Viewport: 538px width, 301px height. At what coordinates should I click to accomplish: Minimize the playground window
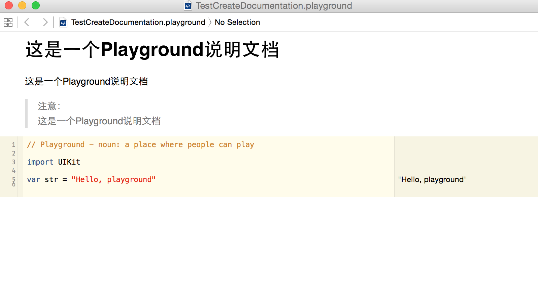(22, 5)
